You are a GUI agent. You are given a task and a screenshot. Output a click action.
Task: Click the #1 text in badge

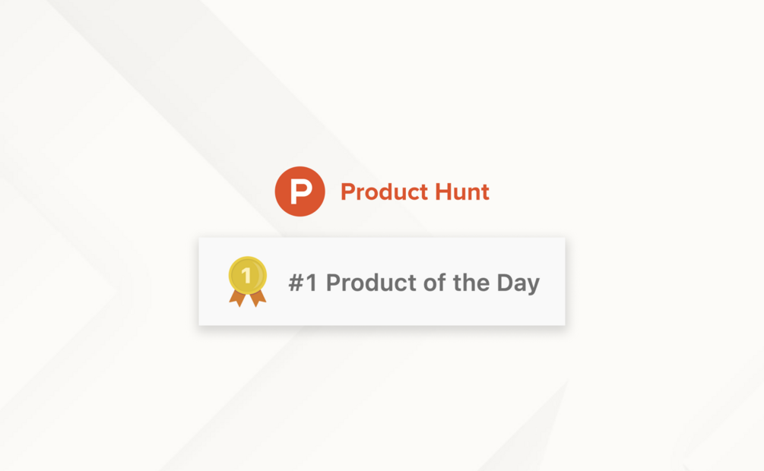(x=303, y=283)
